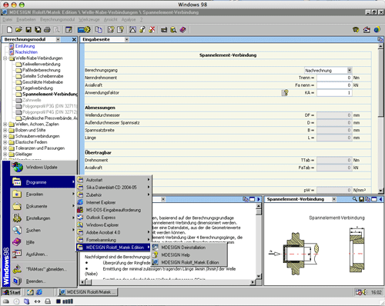Screen dimensions: 385x306
Task: Click the KA Anwendungsfaktor input field
Action: 334,92
